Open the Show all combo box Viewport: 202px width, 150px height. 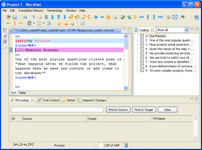click(x=172, y=30)
